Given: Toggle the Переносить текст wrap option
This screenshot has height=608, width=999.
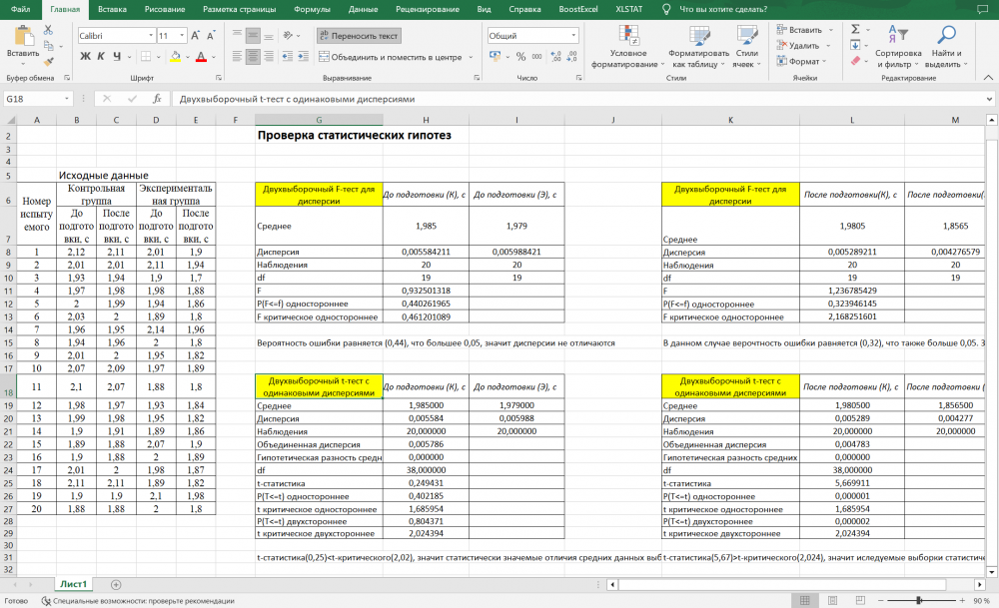Looking at the screenshot, I should point(359,36).
